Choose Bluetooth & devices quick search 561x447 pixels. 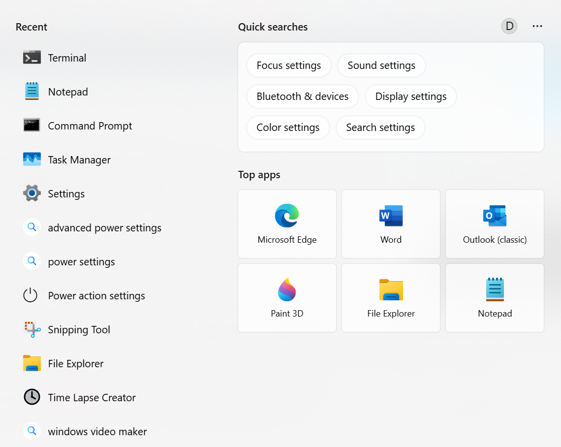pyautogui.click(x=303, y=96)
